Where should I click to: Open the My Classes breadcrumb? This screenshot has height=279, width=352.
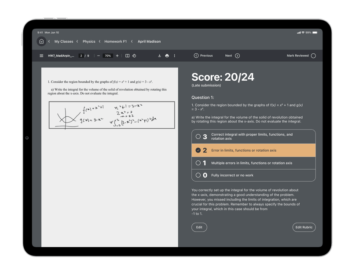pos(64,41)
